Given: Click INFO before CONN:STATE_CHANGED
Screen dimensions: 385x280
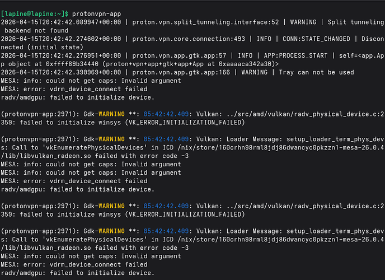Looking at the screenshot, I should point(264,39).
